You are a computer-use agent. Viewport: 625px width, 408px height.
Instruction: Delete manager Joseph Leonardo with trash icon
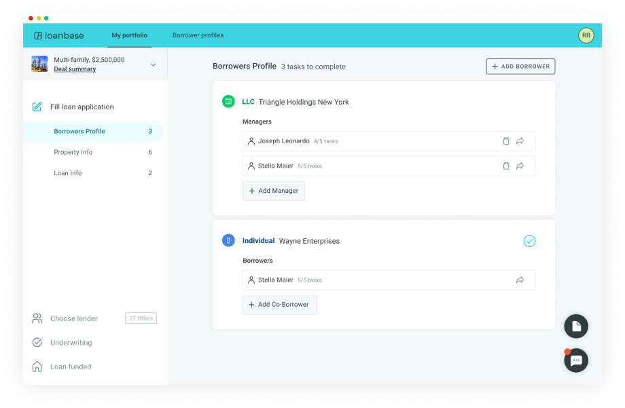click(x=506, y=141)
